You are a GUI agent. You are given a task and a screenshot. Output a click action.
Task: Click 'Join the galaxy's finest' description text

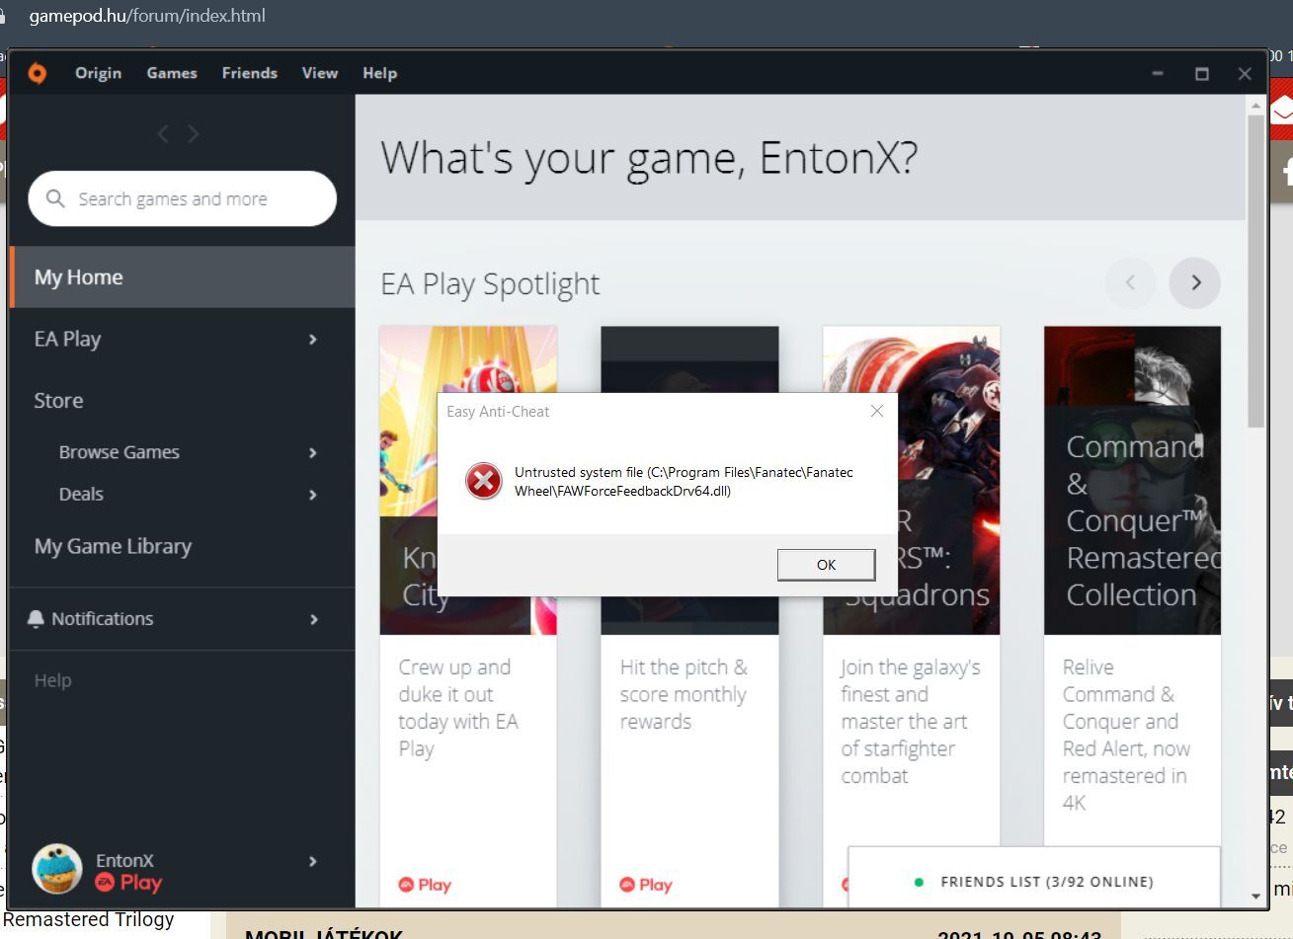pyautogui.click(x=910, y=721)
